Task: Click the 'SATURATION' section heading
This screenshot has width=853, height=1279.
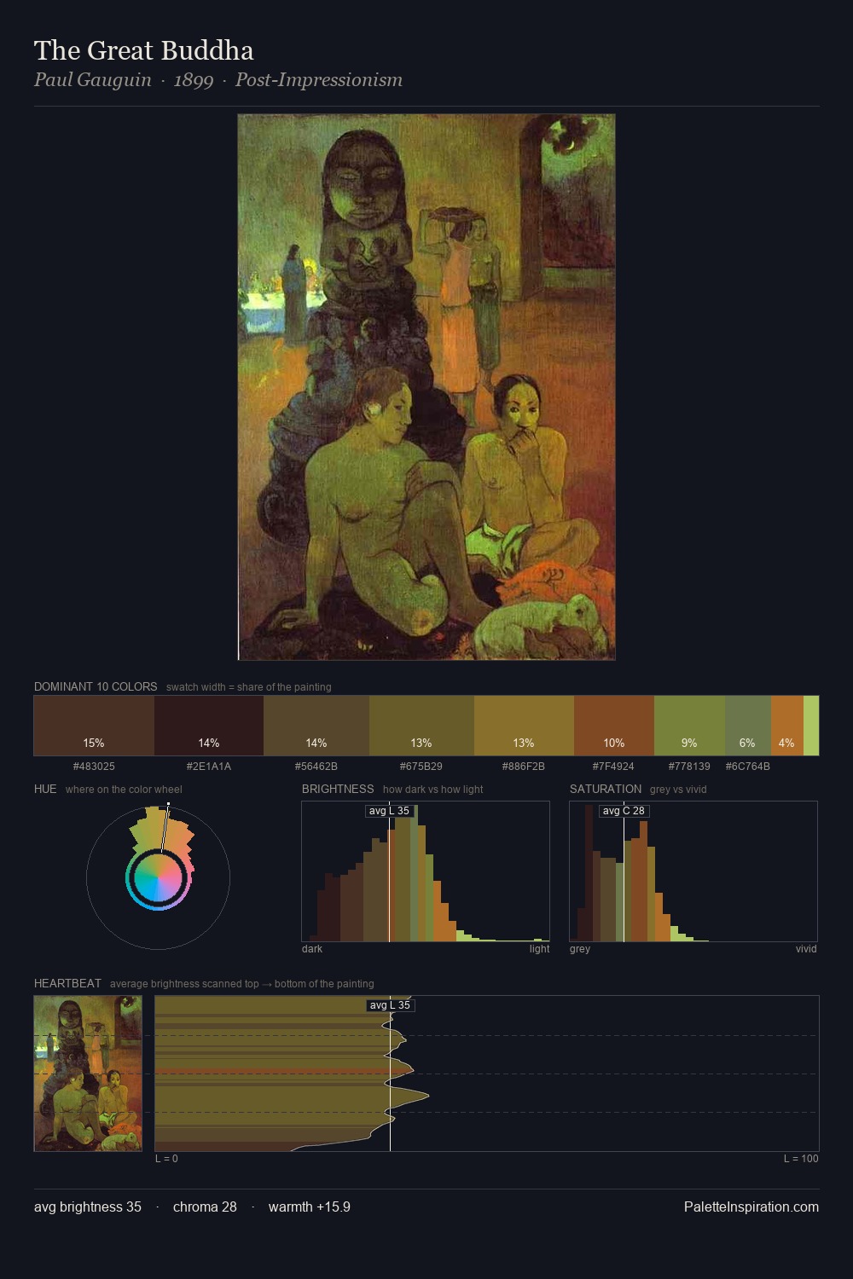Action: 606,789
